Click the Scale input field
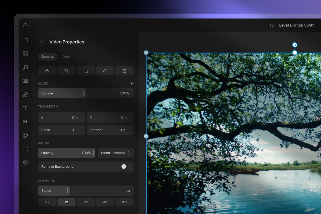Viewport: 321px width, 214px height. [61, 130]
